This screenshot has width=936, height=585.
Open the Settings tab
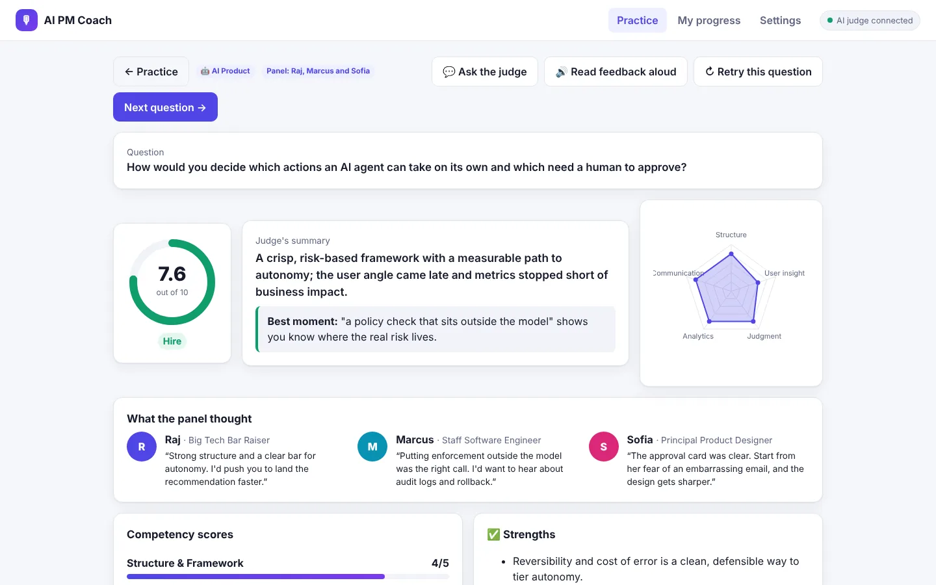click(781, 20)
